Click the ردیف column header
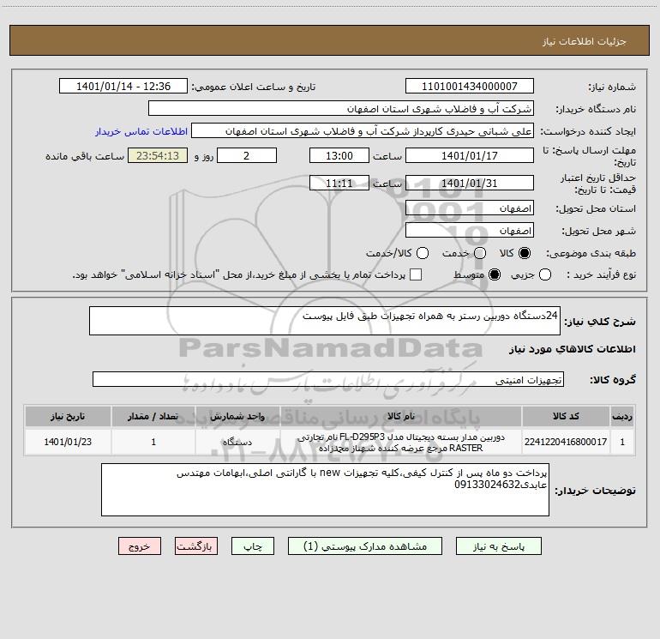Screen dimensions: 660x639 (x=622, y=416)
